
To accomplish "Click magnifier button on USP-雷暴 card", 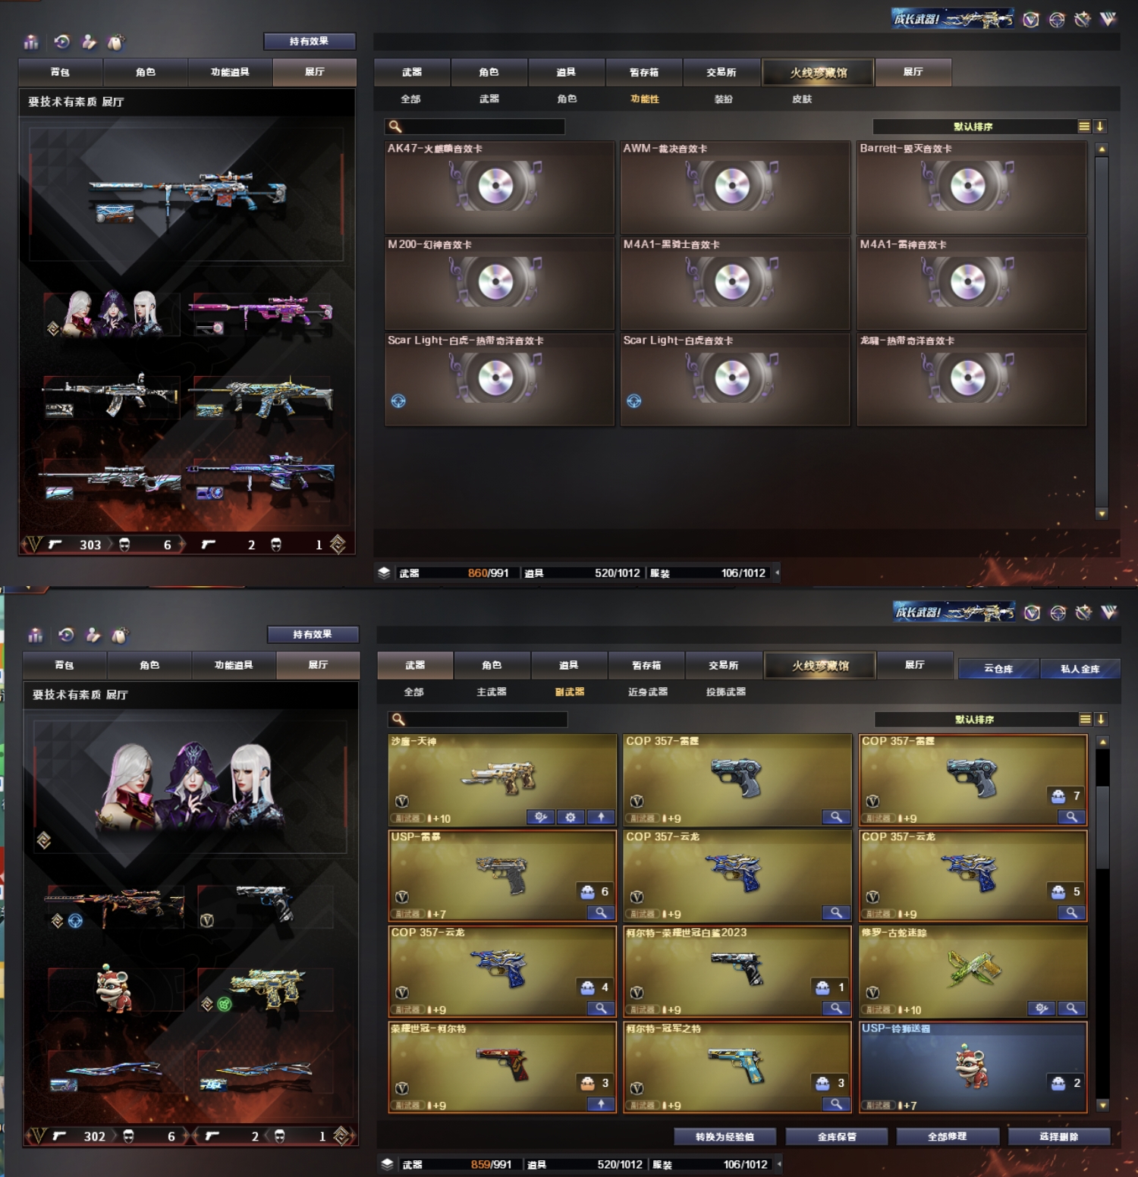I will (x=601, y=912).
